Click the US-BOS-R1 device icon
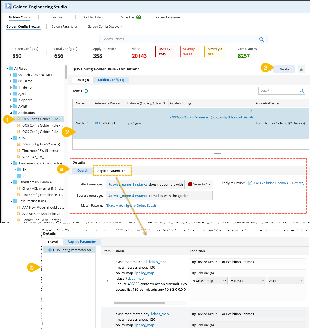311x333 pixels. [96, 123]
